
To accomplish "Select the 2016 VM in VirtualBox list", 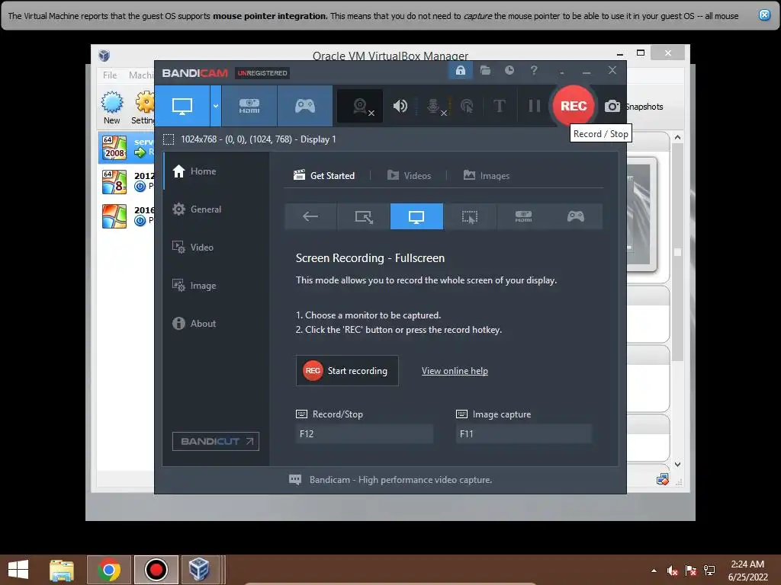I will pos(127,216).
